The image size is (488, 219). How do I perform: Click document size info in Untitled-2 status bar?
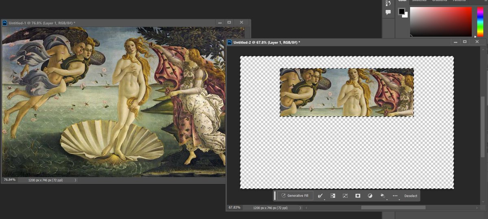(x=270, y=208)
